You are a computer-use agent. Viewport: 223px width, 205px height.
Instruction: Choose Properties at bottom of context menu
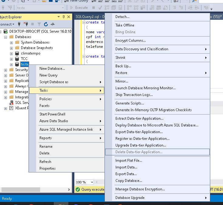click(x=67, y=168)
